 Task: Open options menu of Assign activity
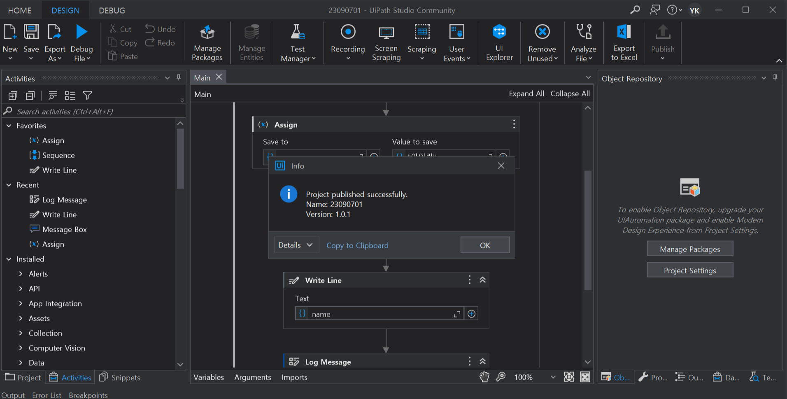(514, 124)
